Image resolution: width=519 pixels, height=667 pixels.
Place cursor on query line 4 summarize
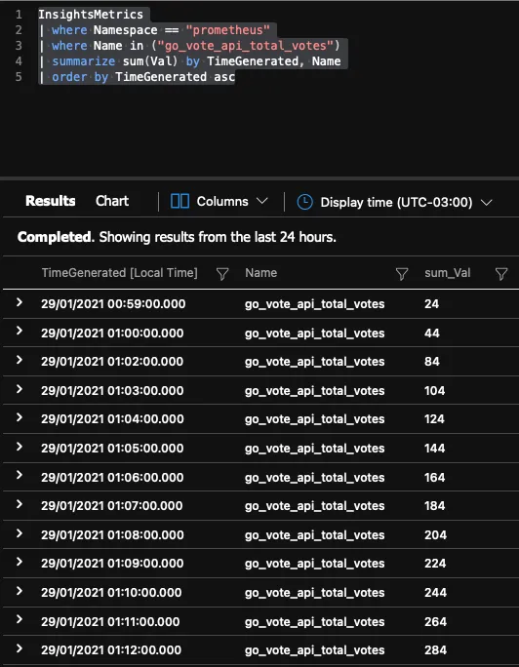click(x=83, y=61)
